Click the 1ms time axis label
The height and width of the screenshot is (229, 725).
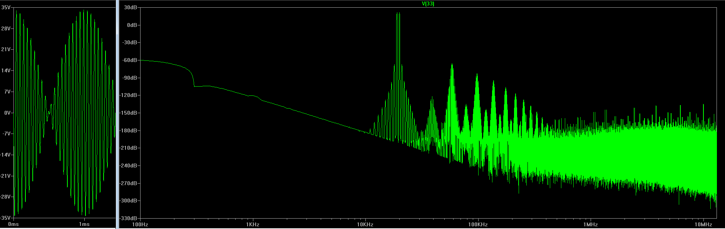(x=84, y=224)
